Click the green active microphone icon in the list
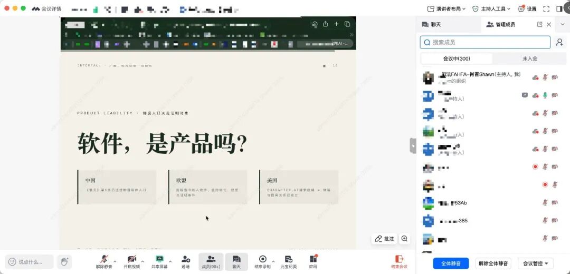 [x=545, y=95]
